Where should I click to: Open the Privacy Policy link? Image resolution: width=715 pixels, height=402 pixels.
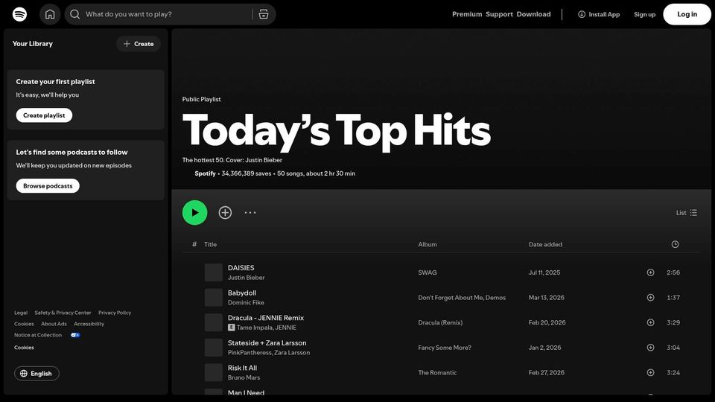[x=115, y=313]
